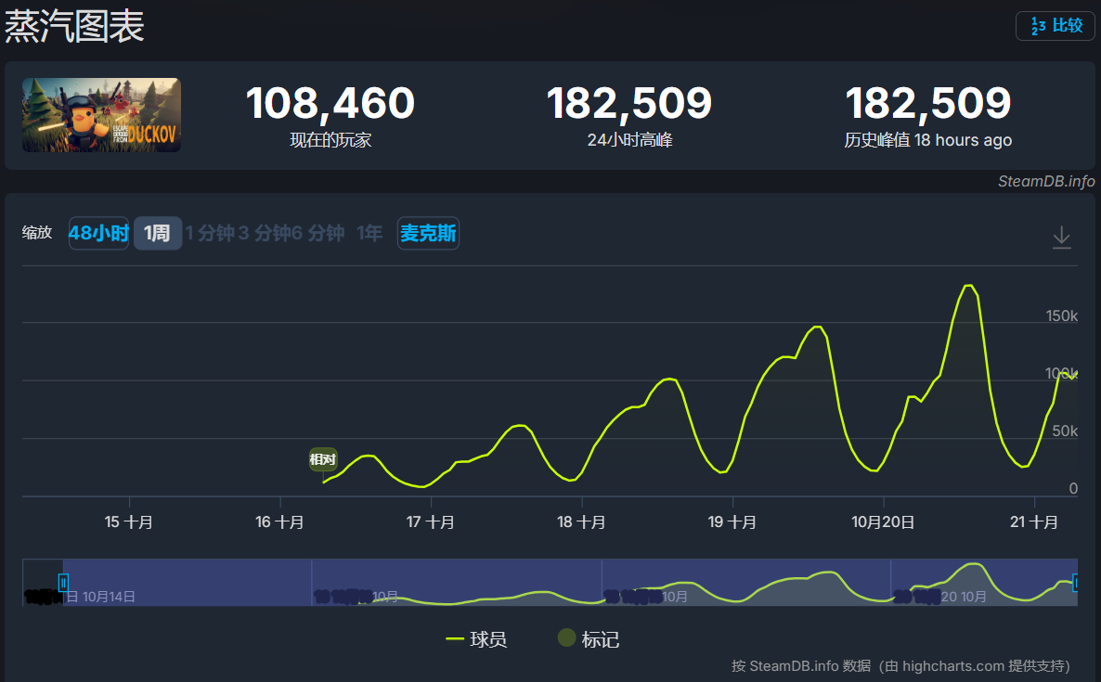Image resolution: width=1101 pixels, height=682 pixels.
Task: Choose the 1 分钟 zoom option
Action: 209,233
